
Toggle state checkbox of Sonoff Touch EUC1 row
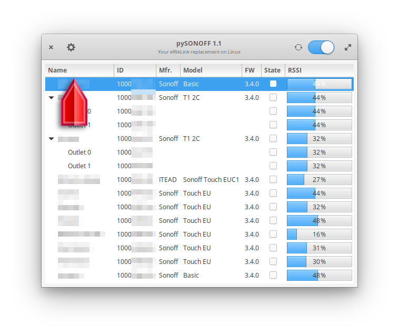[273, 179]
